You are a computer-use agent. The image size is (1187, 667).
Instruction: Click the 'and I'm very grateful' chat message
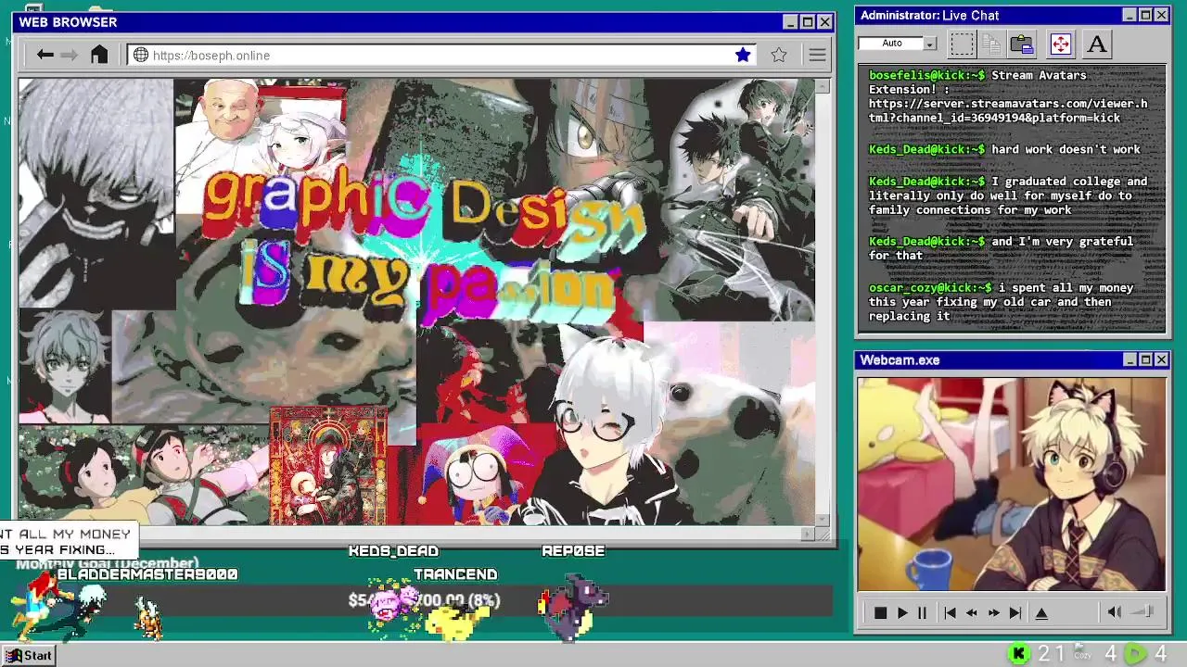pyautogui.click(x=1001, y=248)
